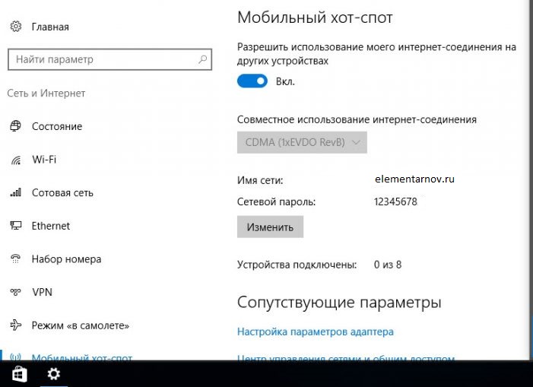The width and height of the screenshot is (533, 387).
Task: Open the Центр управления сетями link
Action: (346, 357)
